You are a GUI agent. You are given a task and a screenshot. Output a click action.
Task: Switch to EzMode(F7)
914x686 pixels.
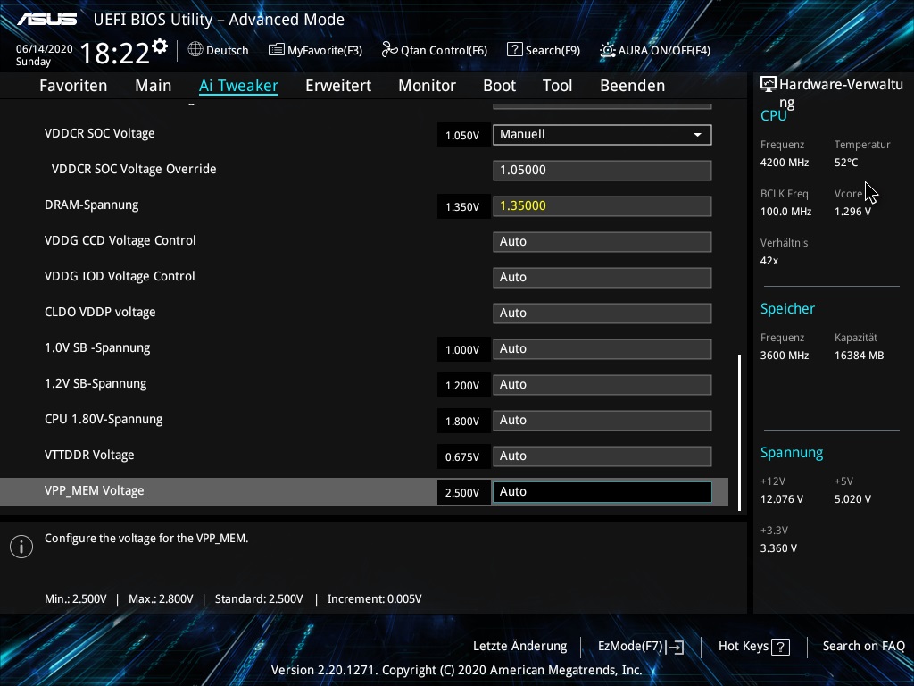click(x=641, y=647)
